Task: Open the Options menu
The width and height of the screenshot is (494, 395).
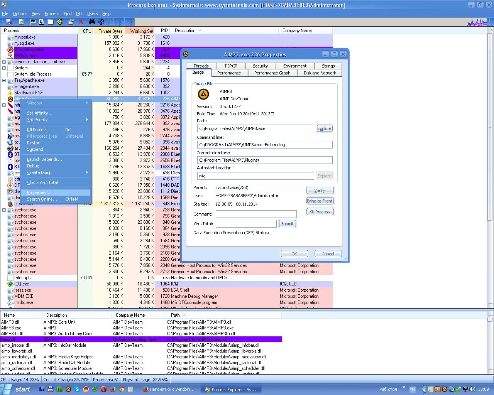Action: coord(20,14)
